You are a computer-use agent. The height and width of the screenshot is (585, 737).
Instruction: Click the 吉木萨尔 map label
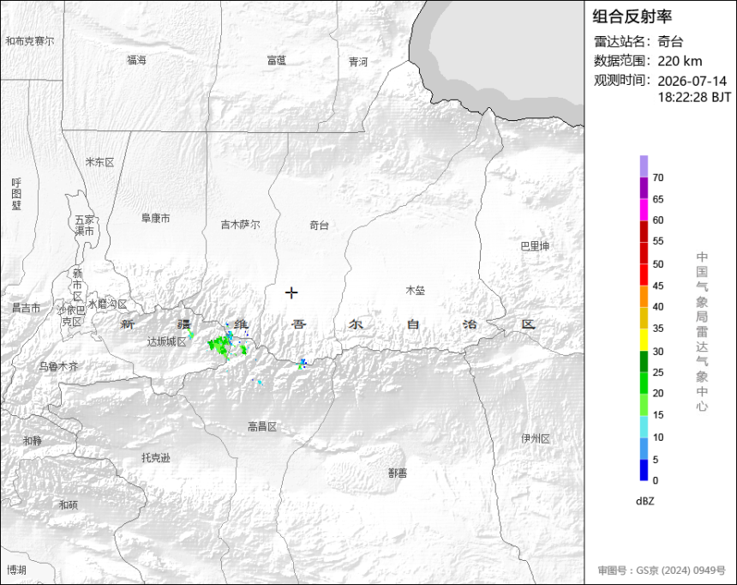(x=240, y=225)
